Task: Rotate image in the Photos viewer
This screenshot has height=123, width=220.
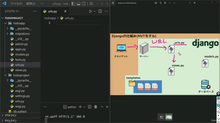Action: point(161,3)
